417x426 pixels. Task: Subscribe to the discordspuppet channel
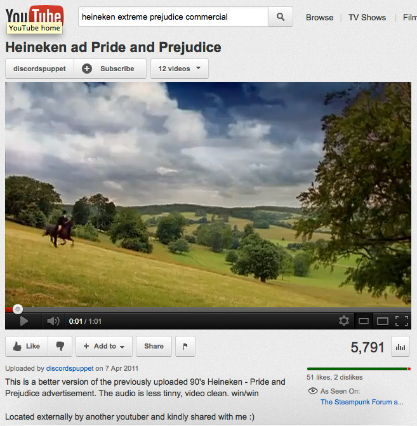[x=110, y=69]
